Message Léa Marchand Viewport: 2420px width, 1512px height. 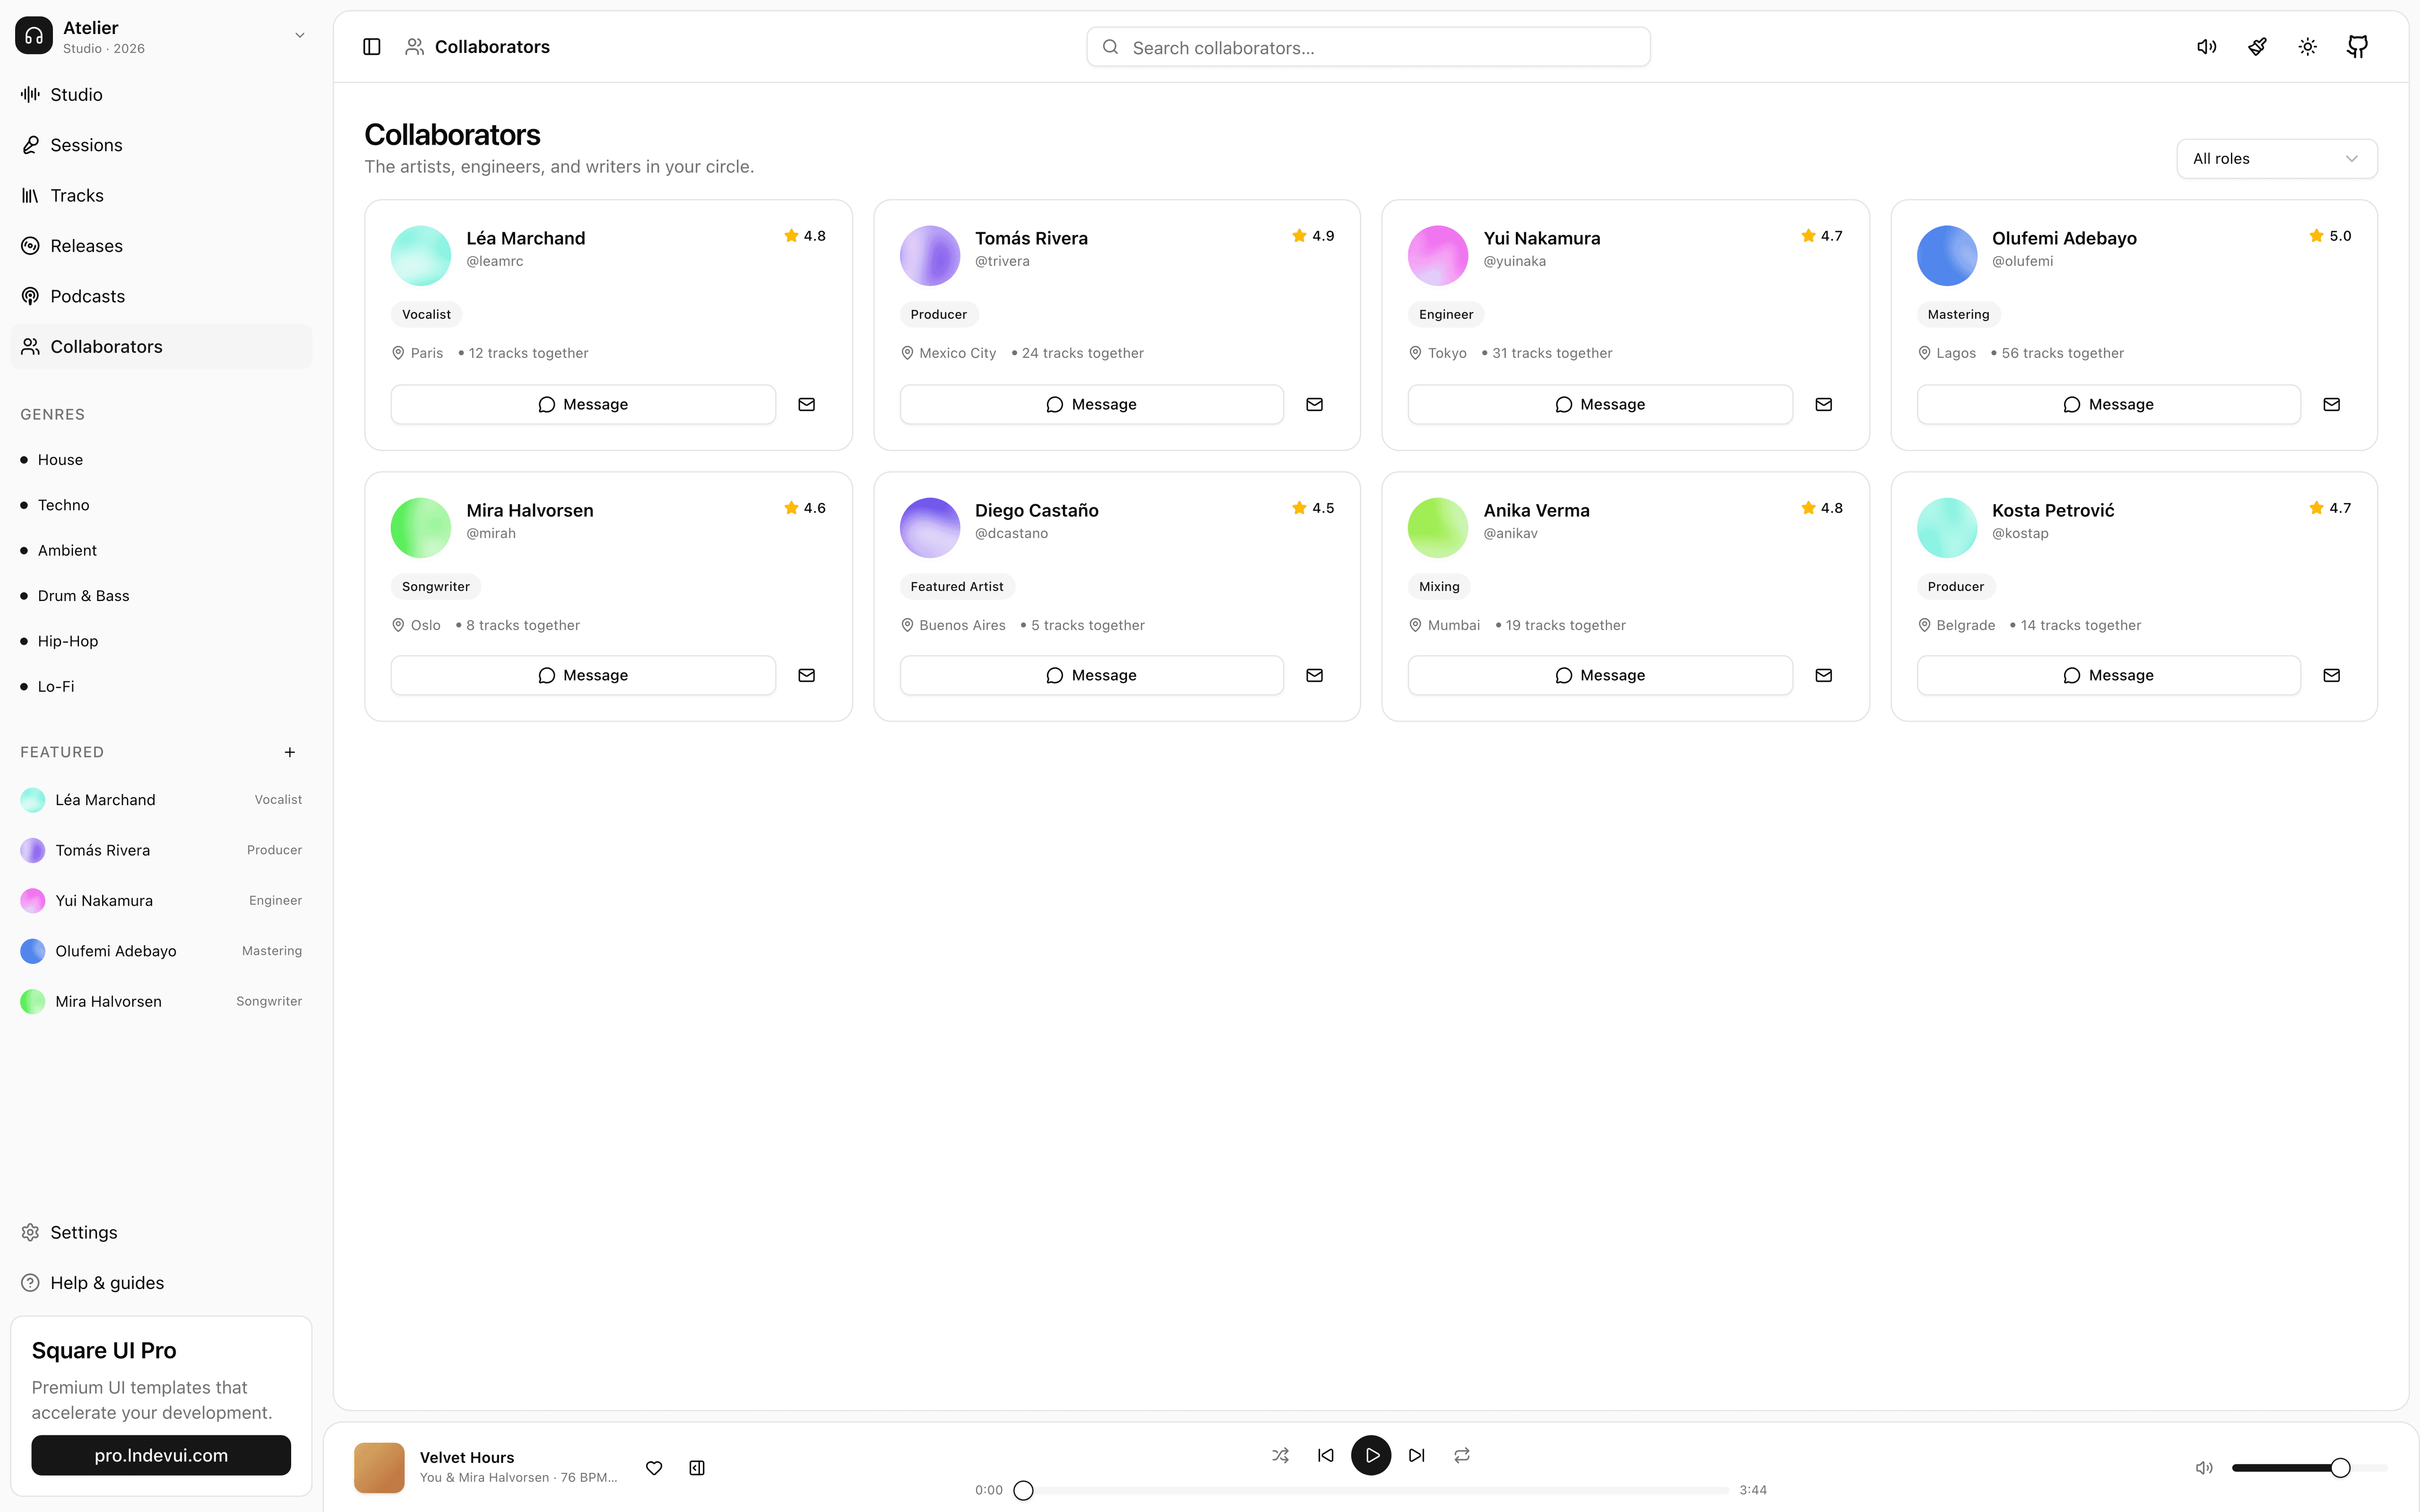(583, 404)
